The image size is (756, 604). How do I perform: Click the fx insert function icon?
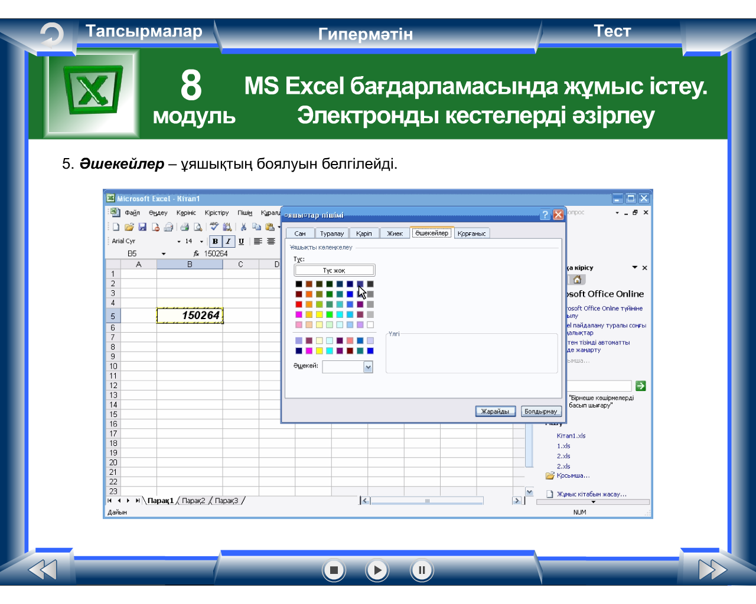(x=196, y=254)
